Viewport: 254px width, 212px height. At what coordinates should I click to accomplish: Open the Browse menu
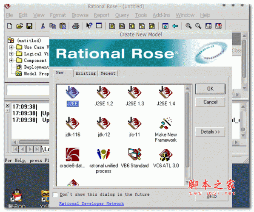80,15
